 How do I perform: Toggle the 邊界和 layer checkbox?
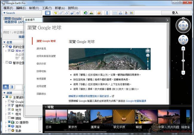tap(9, 105)
